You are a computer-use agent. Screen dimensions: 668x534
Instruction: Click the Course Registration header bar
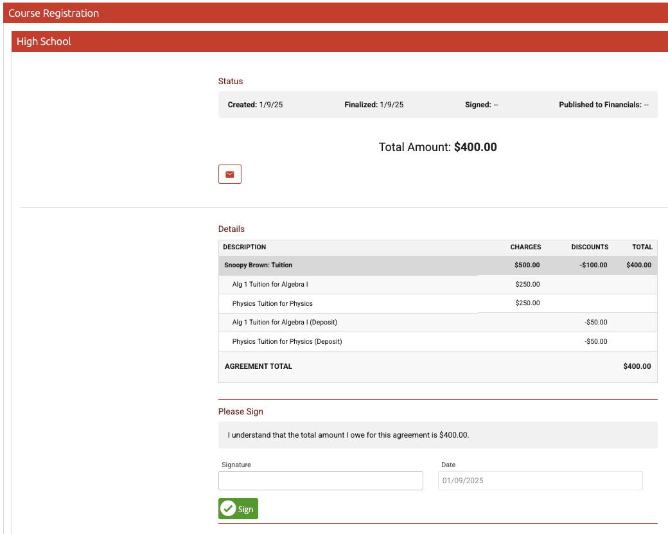point(336,13)
